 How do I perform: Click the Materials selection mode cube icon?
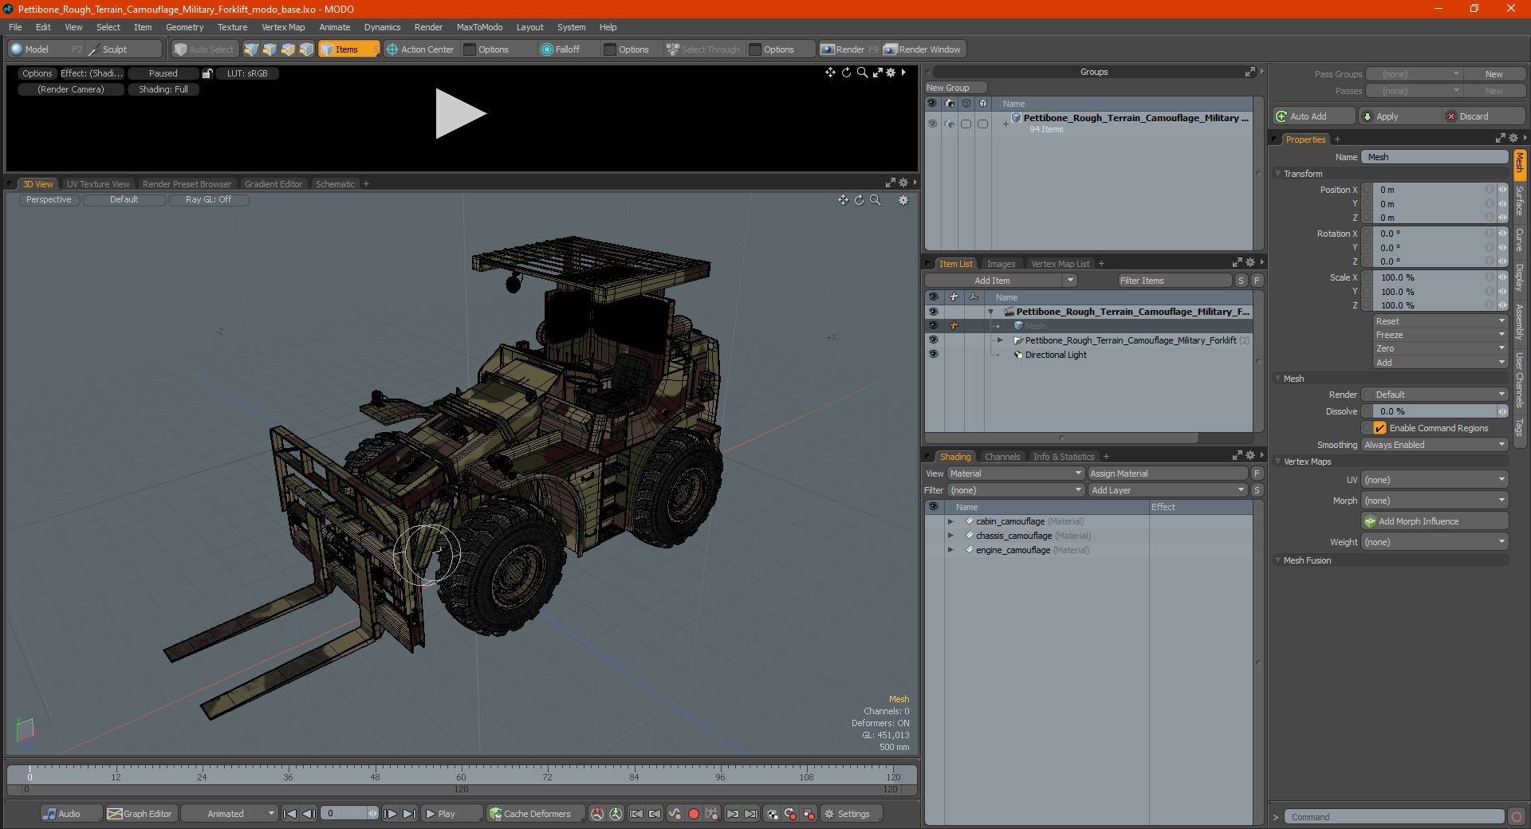(306, 49)
